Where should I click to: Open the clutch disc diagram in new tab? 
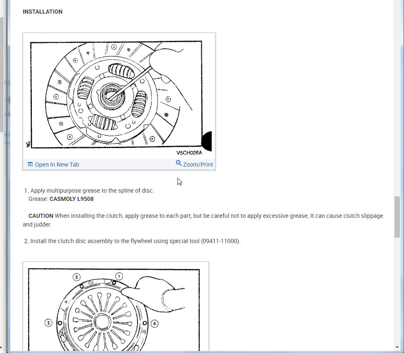[53, 165]
